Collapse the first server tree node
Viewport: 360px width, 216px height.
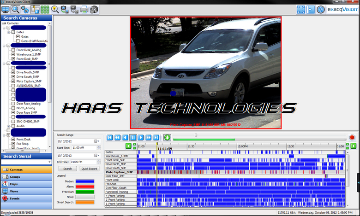(4, 28)
